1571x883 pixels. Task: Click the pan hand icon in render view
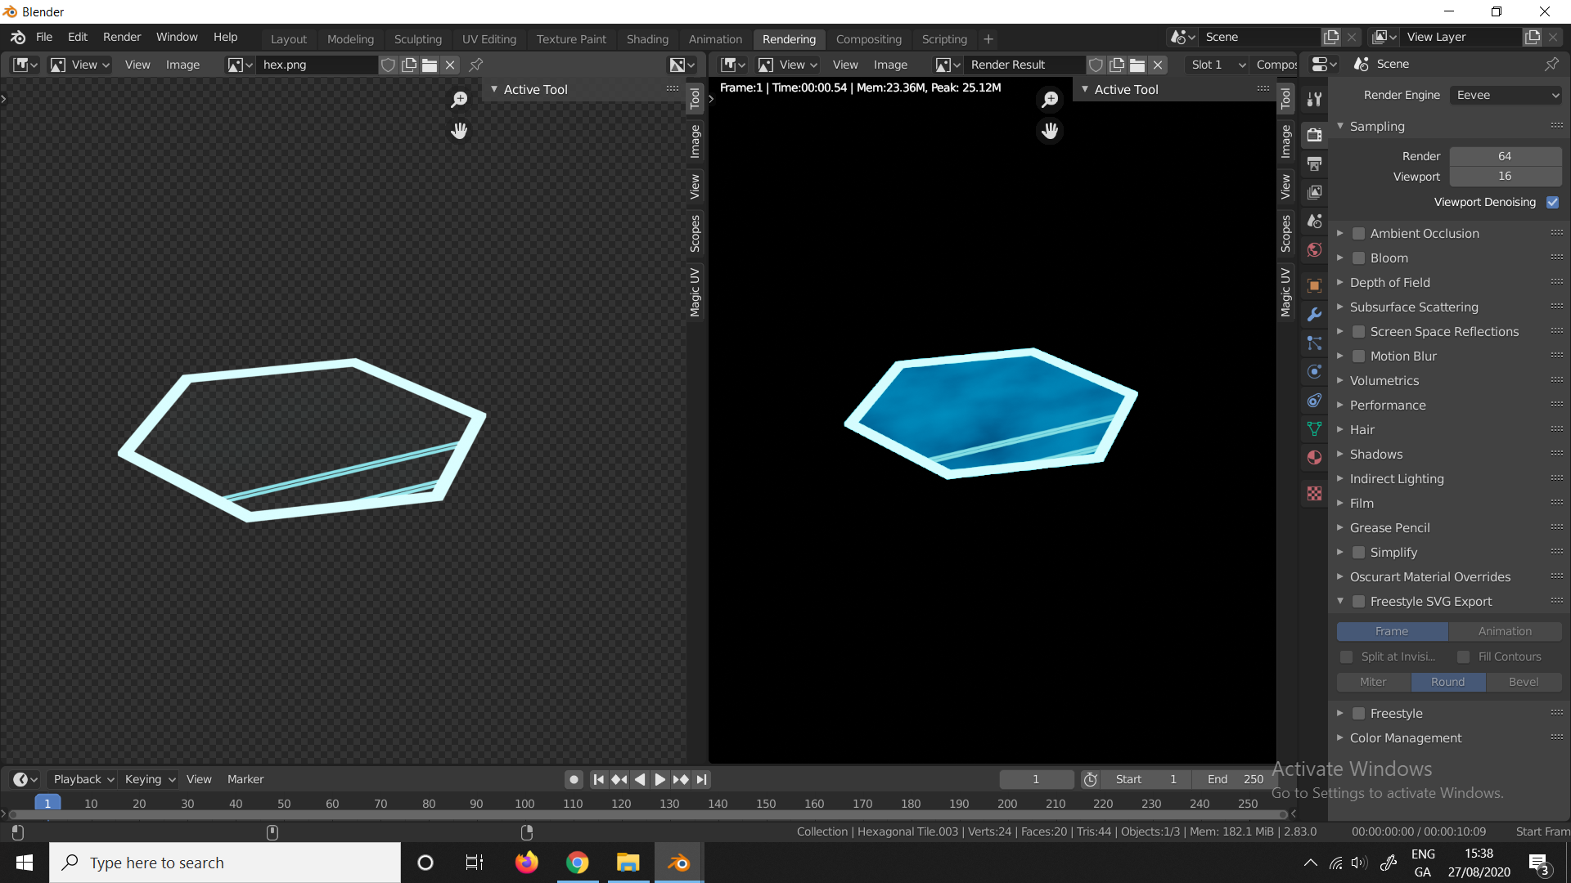point(1050,131)
